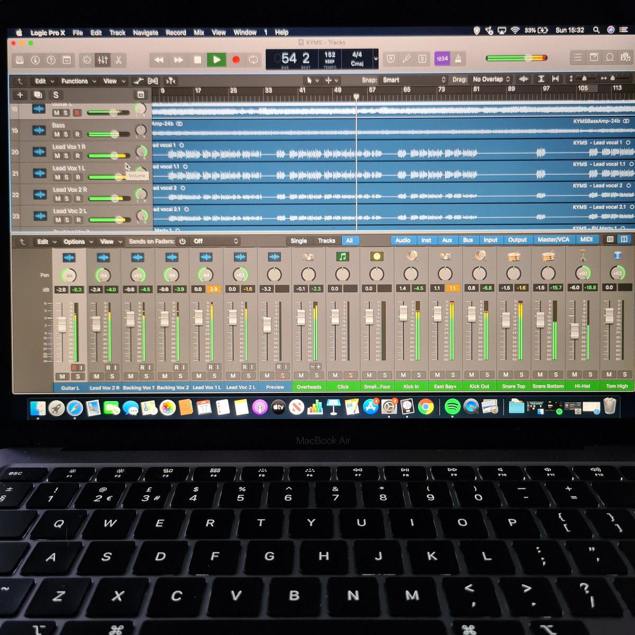This screenshot has width=635, height=635.
Task: Click the waveform zoom icon
Action: coord(524,79)
